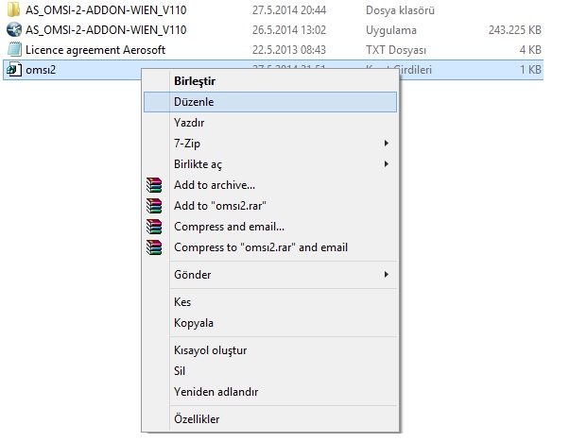The height and width of the screenshot is (442, 569).
Task: Select Add to "omsı2.rar" entry
Action: coord(270,206)
